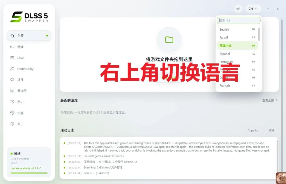Click the Community people icon
This screenshot has height=184, width=286.
(12, 69)
